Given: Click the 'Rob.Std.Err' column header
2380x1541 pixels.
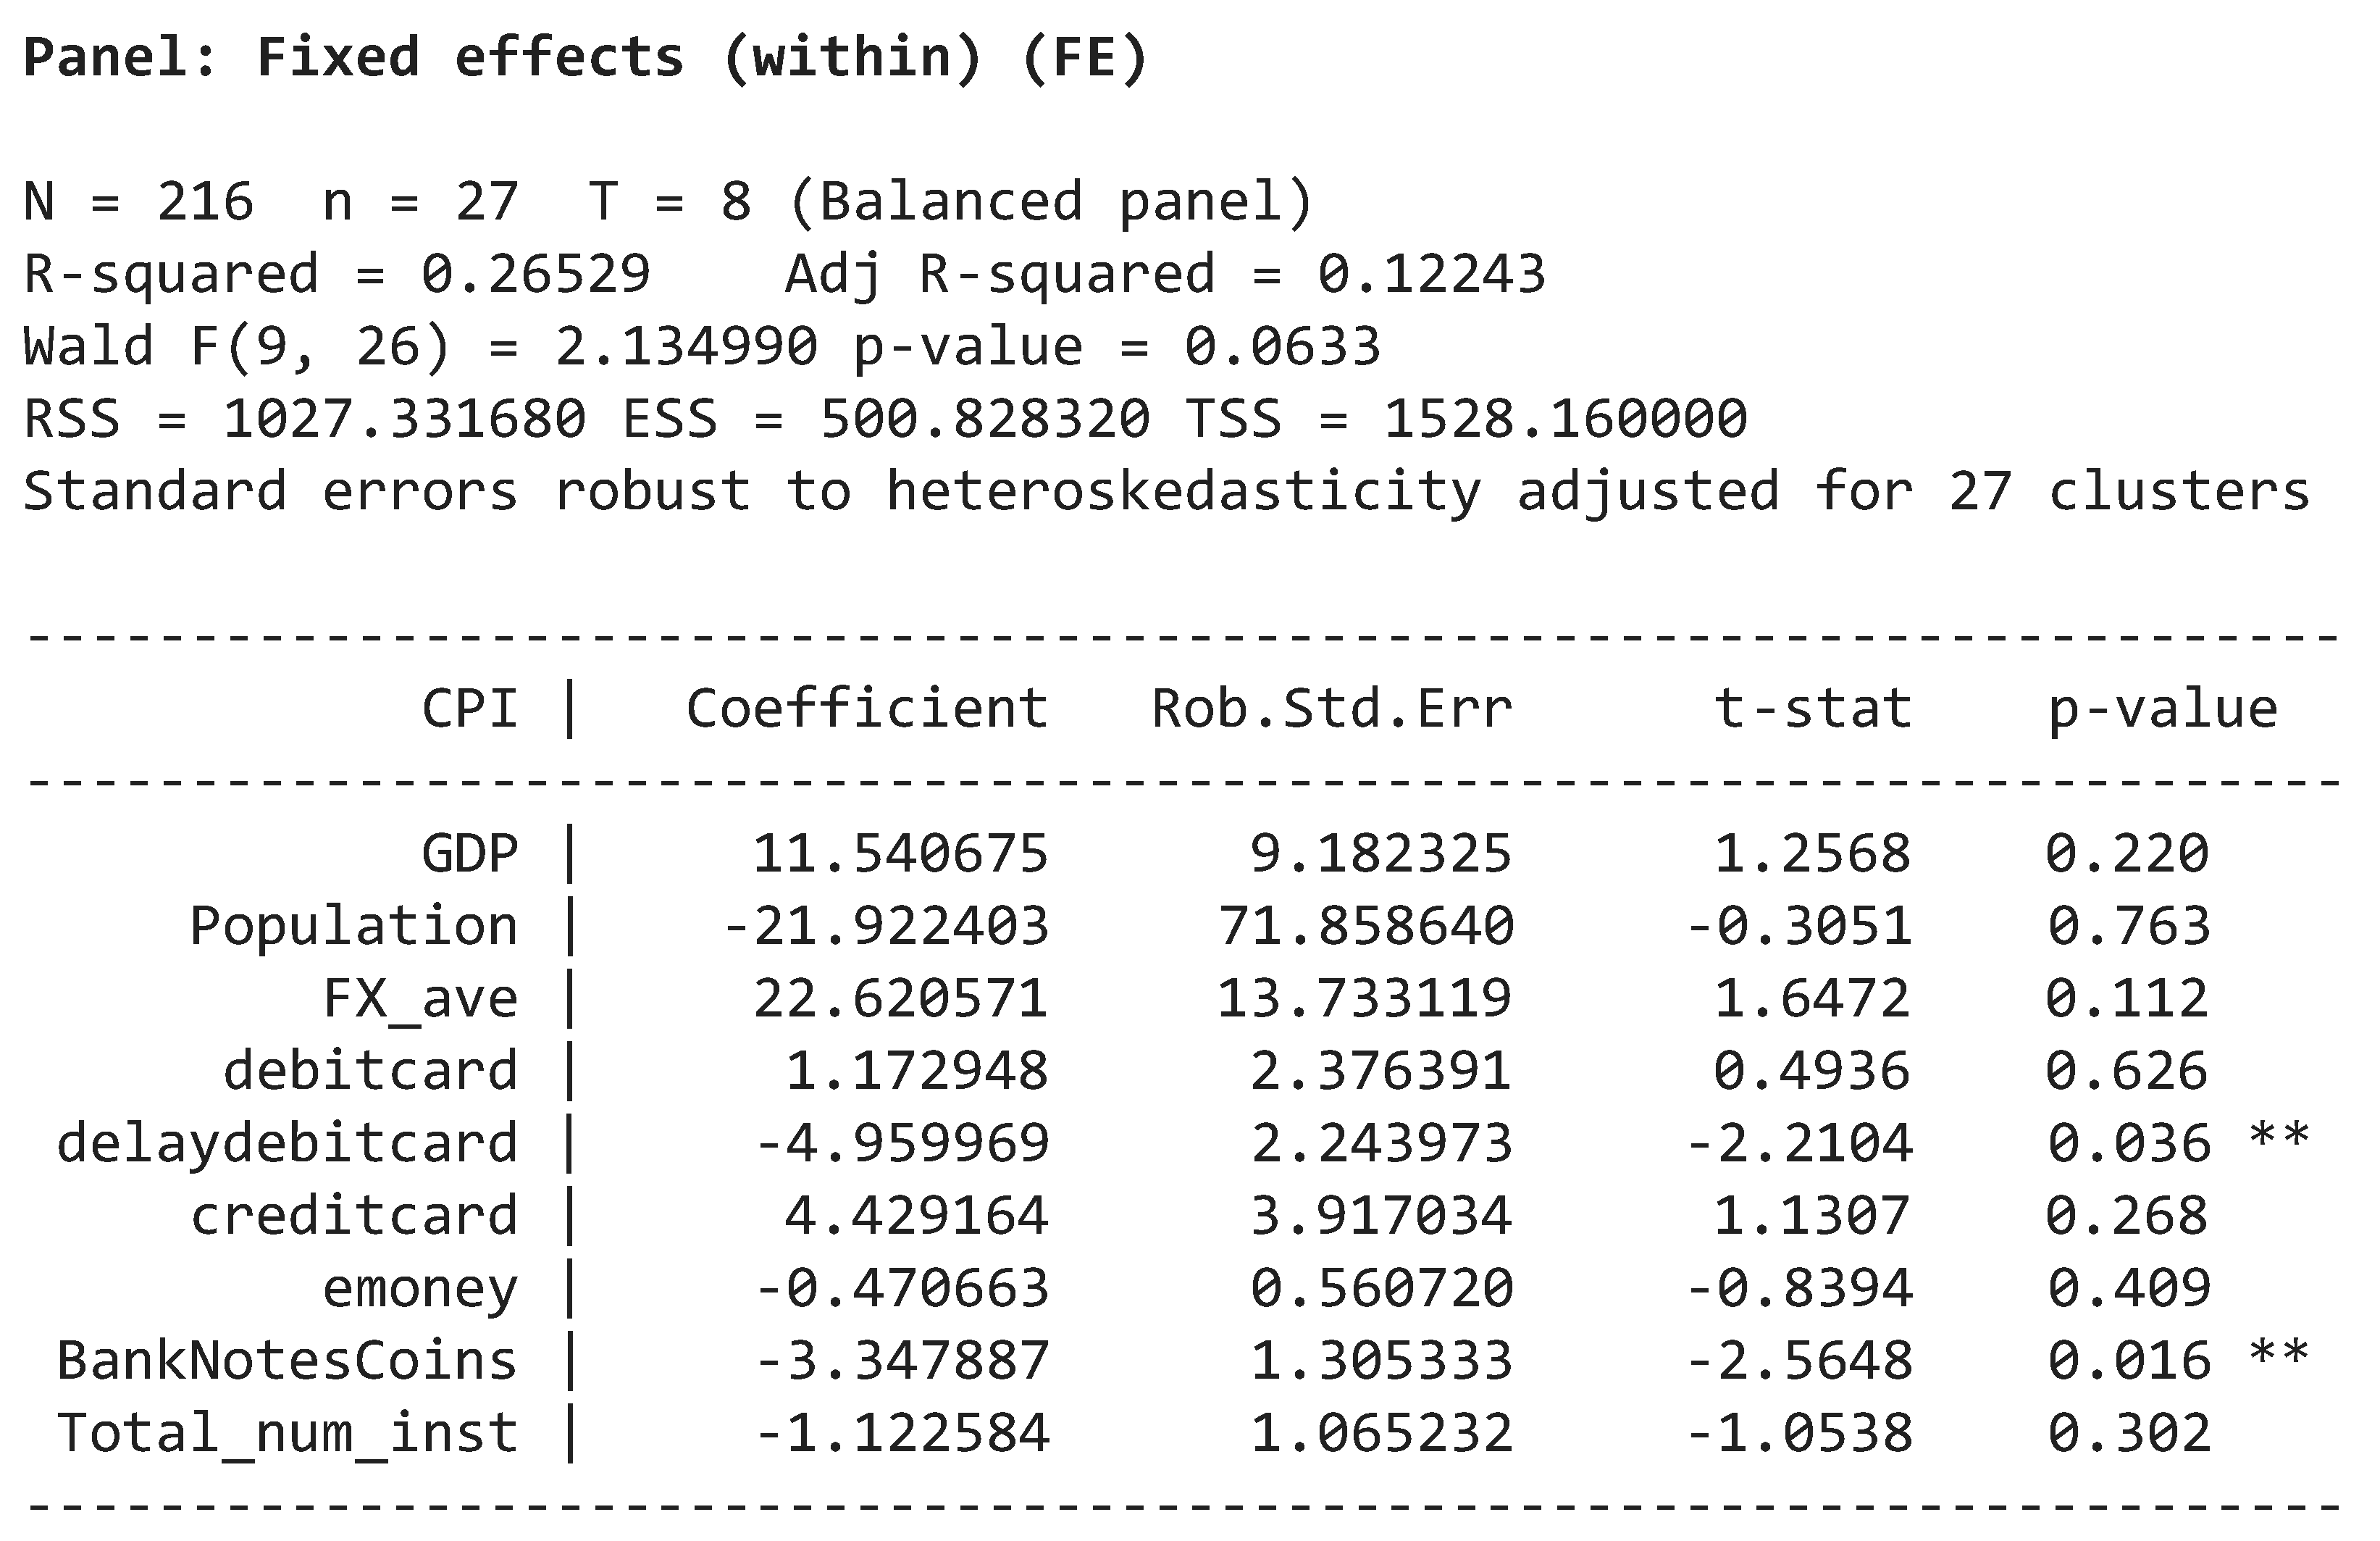Looking at the screenshot, I should coord(1332,709).
